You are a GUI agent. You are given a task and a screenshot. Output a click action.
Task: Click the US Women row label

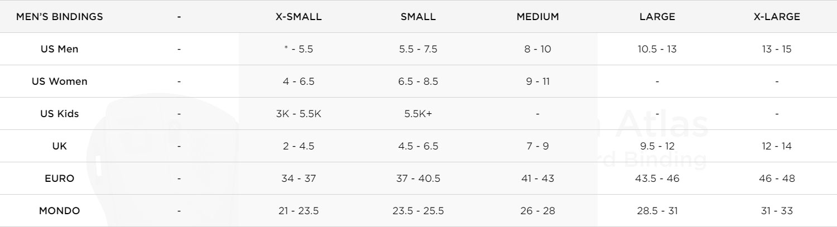[x=60, y=81]
